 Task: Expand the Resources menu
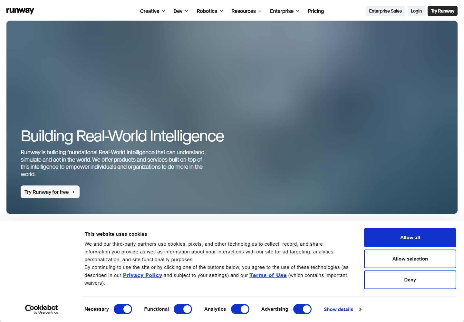(247, 11)
